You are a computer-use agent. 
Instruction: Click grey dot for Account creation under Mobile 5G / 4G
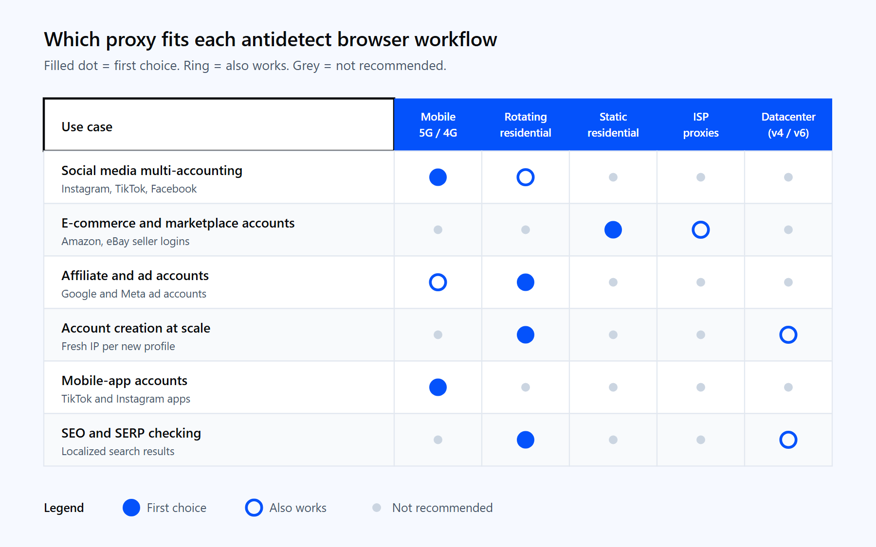pyautogui.click(x=438, y=335)
